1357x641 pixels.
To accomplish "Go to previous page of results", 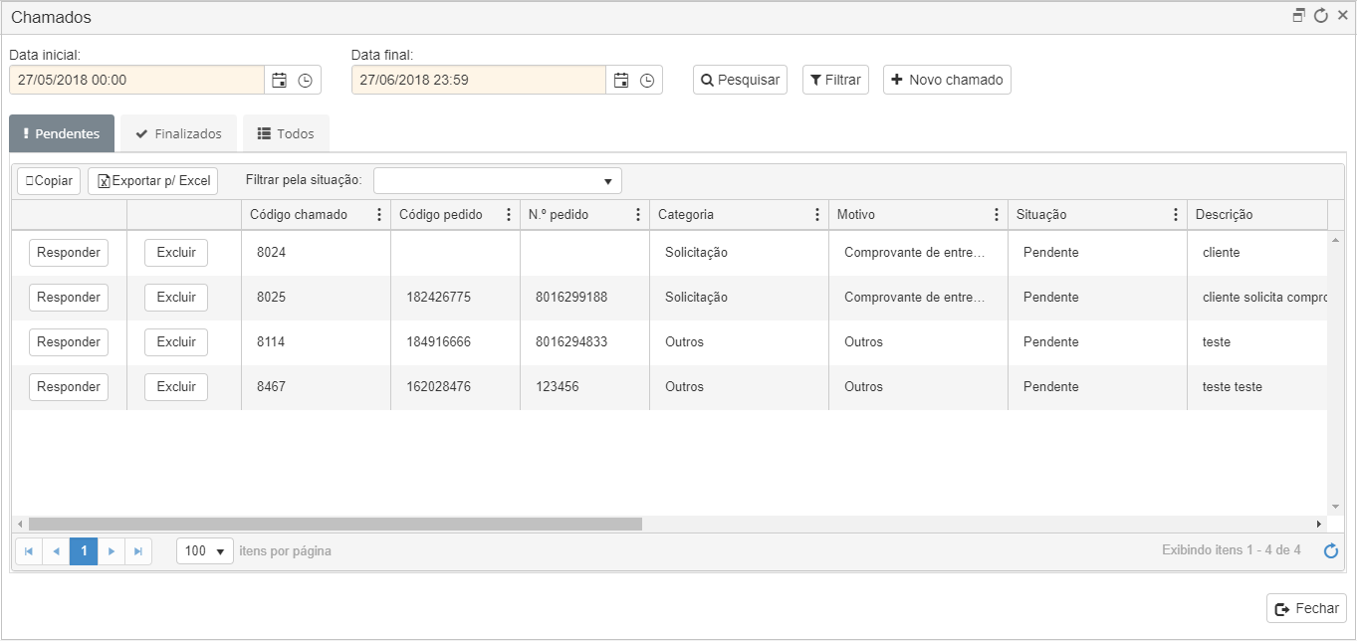I will coord(56,551).
